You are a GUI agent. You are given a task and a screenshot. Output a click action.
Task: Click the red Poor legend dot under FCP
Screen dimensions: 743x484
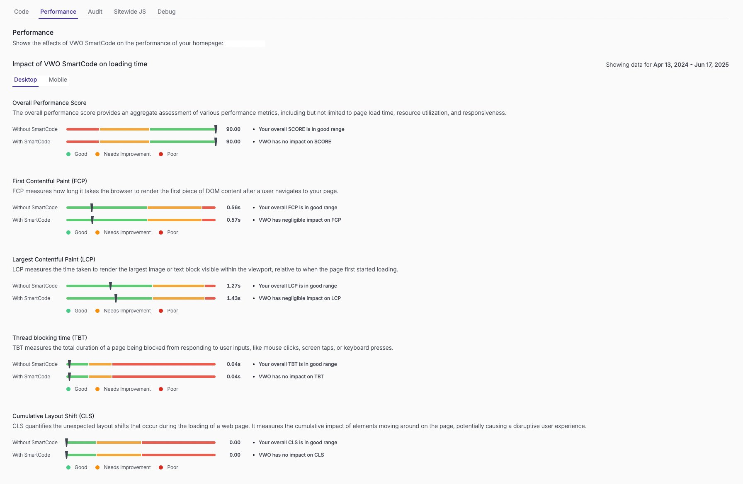point(161,232)
